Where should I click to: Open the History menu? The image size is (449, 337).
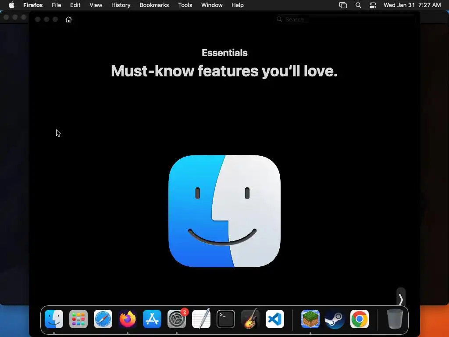(x=121, y=5)
